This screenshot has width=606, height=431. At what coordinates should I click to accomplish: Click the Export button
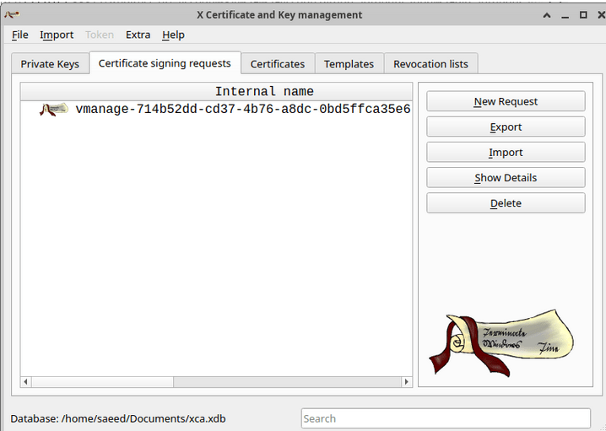point(506,127)
